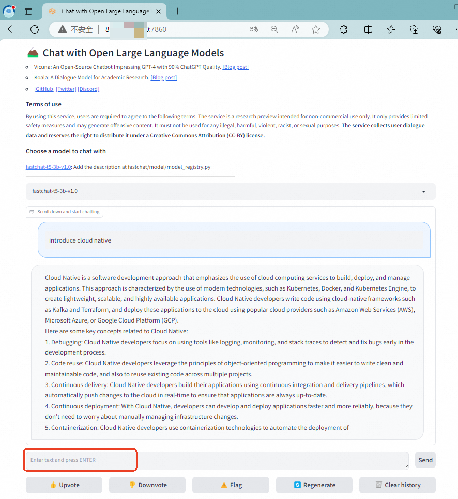
Task: Click the '1. Debugging' response line
Action: [229, 347]
